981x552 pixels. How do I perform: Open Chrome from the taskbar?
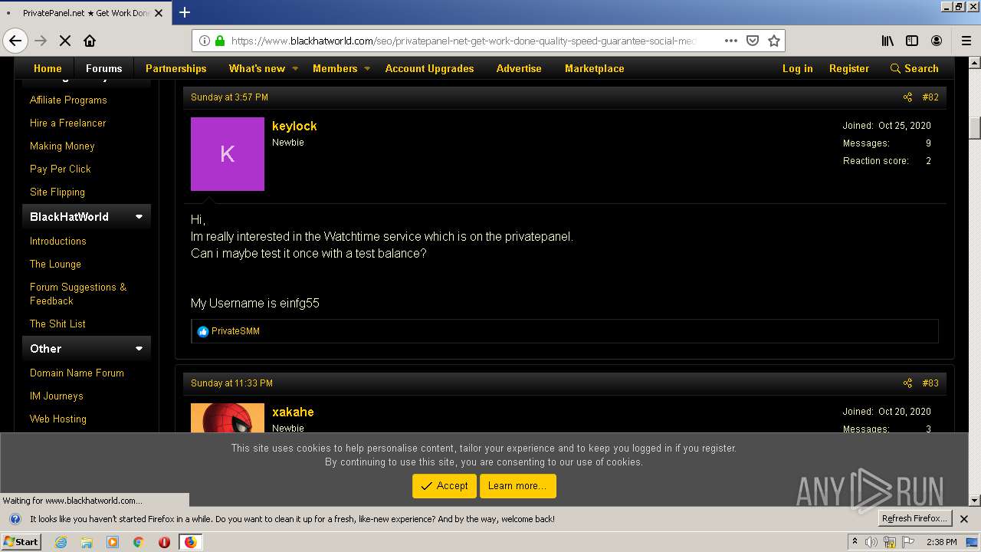tap(139, 542)
